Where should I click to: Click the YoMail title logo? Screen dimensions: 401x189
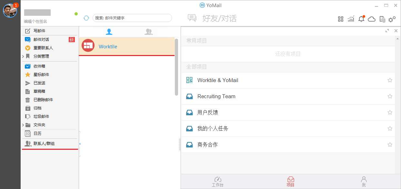(x=202, y=5)
